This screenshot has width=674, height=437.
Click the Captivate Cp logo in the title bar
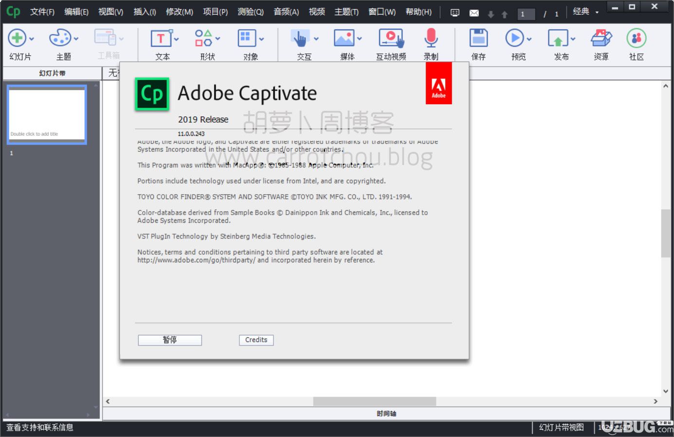13,11
